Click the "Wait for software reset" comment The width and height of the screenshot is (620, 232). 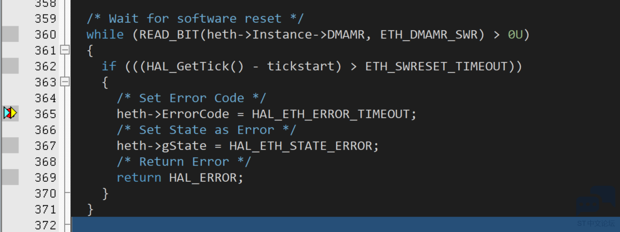195,18
